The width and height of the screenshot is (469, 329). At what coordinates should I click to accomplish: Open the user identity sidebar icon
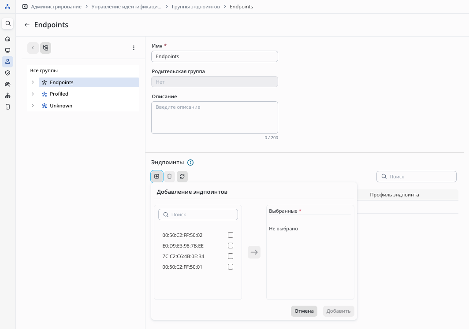click(x=7, y=62)
